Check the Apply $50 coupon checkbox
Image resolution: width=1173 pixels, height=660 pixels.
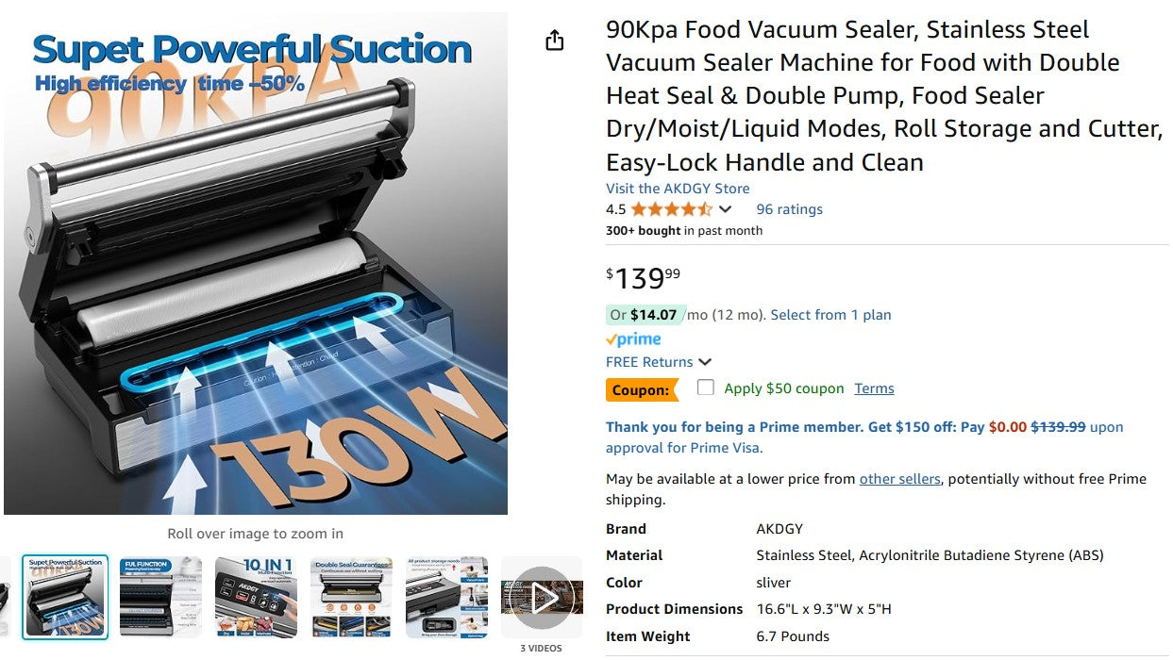tap(706, 388)
